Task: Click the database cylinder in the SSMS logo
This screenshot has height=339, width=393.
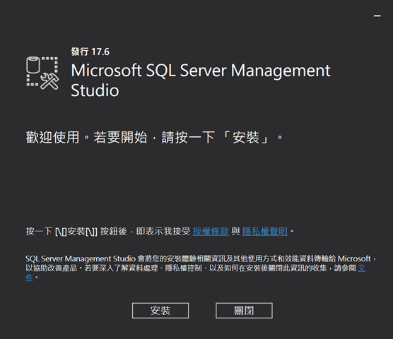Action: [33, 64]
